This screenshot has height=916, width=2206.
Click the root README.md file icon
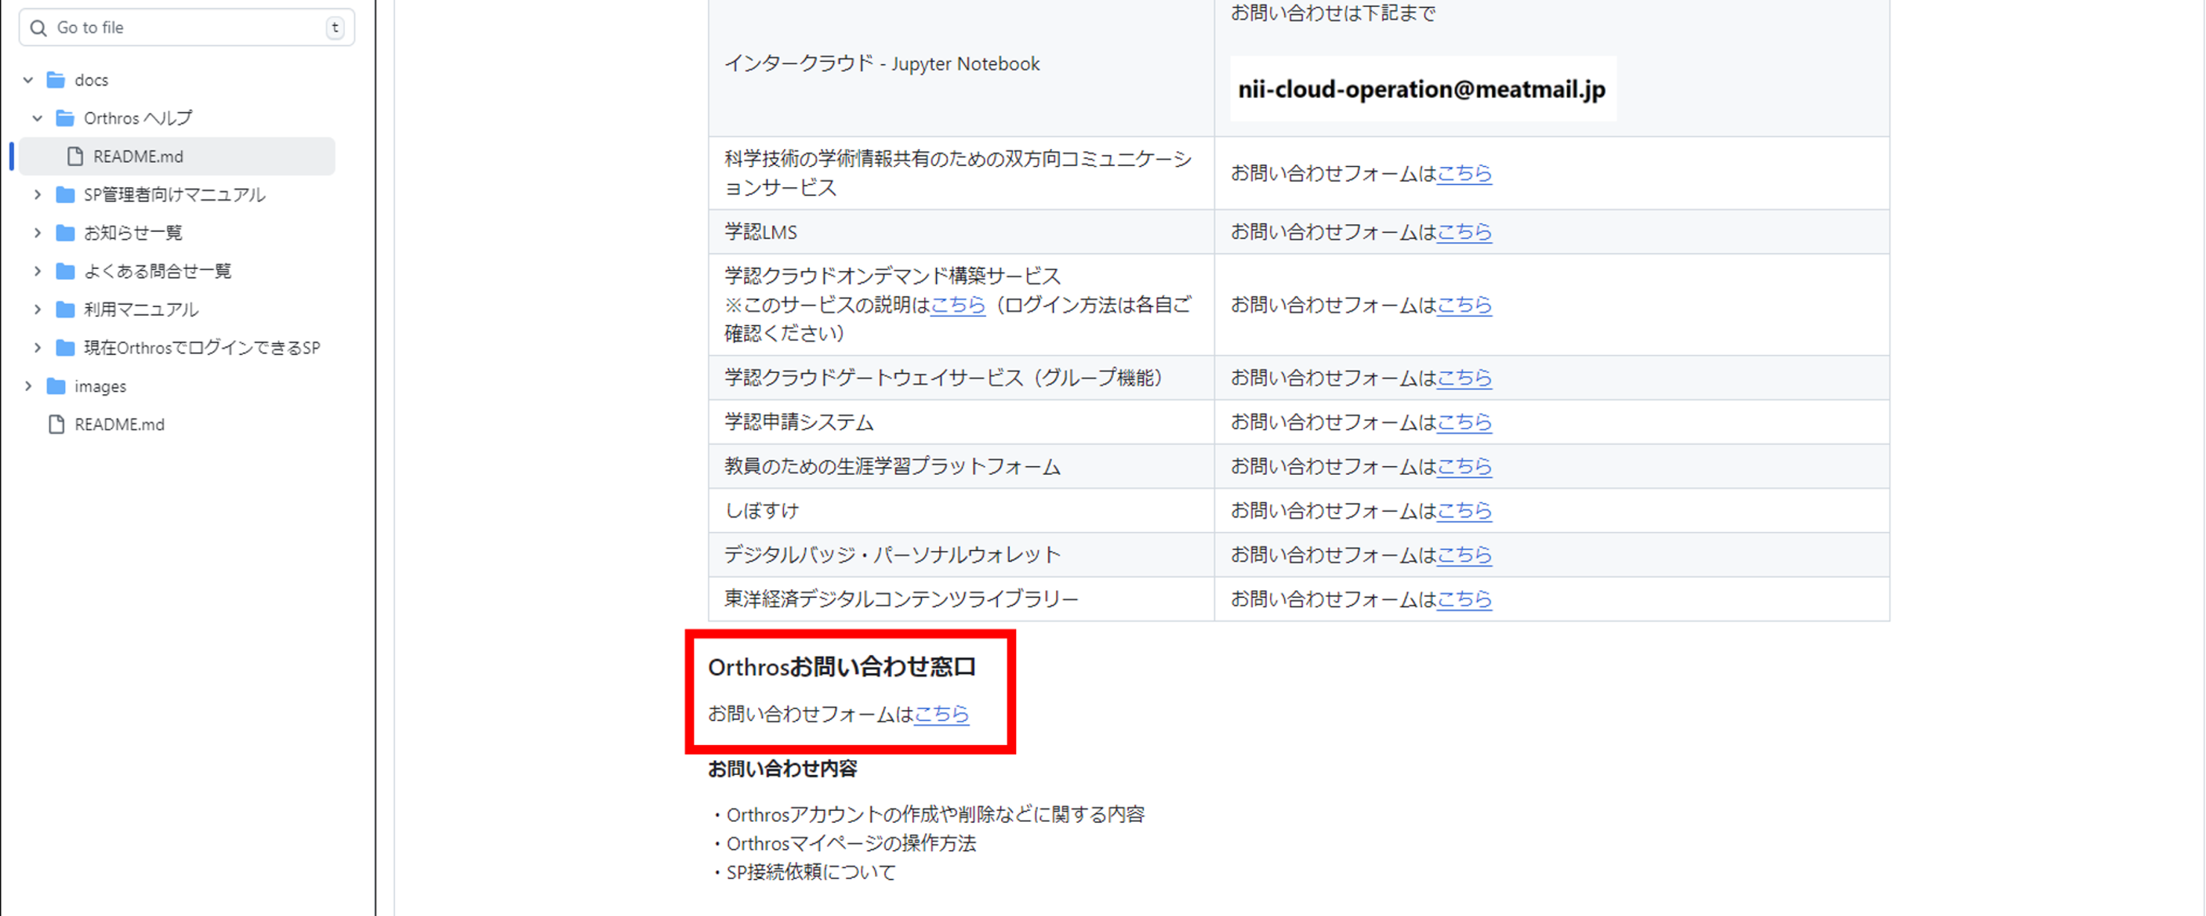click(56, 425)
